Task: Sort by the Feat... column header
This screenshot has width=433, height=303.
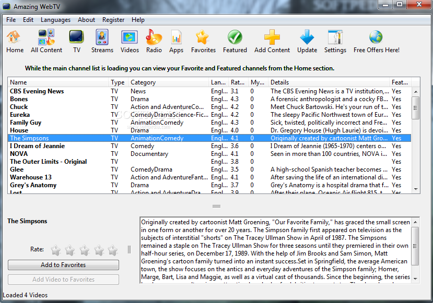Action: pyautogui.click(x=401, y=82)
